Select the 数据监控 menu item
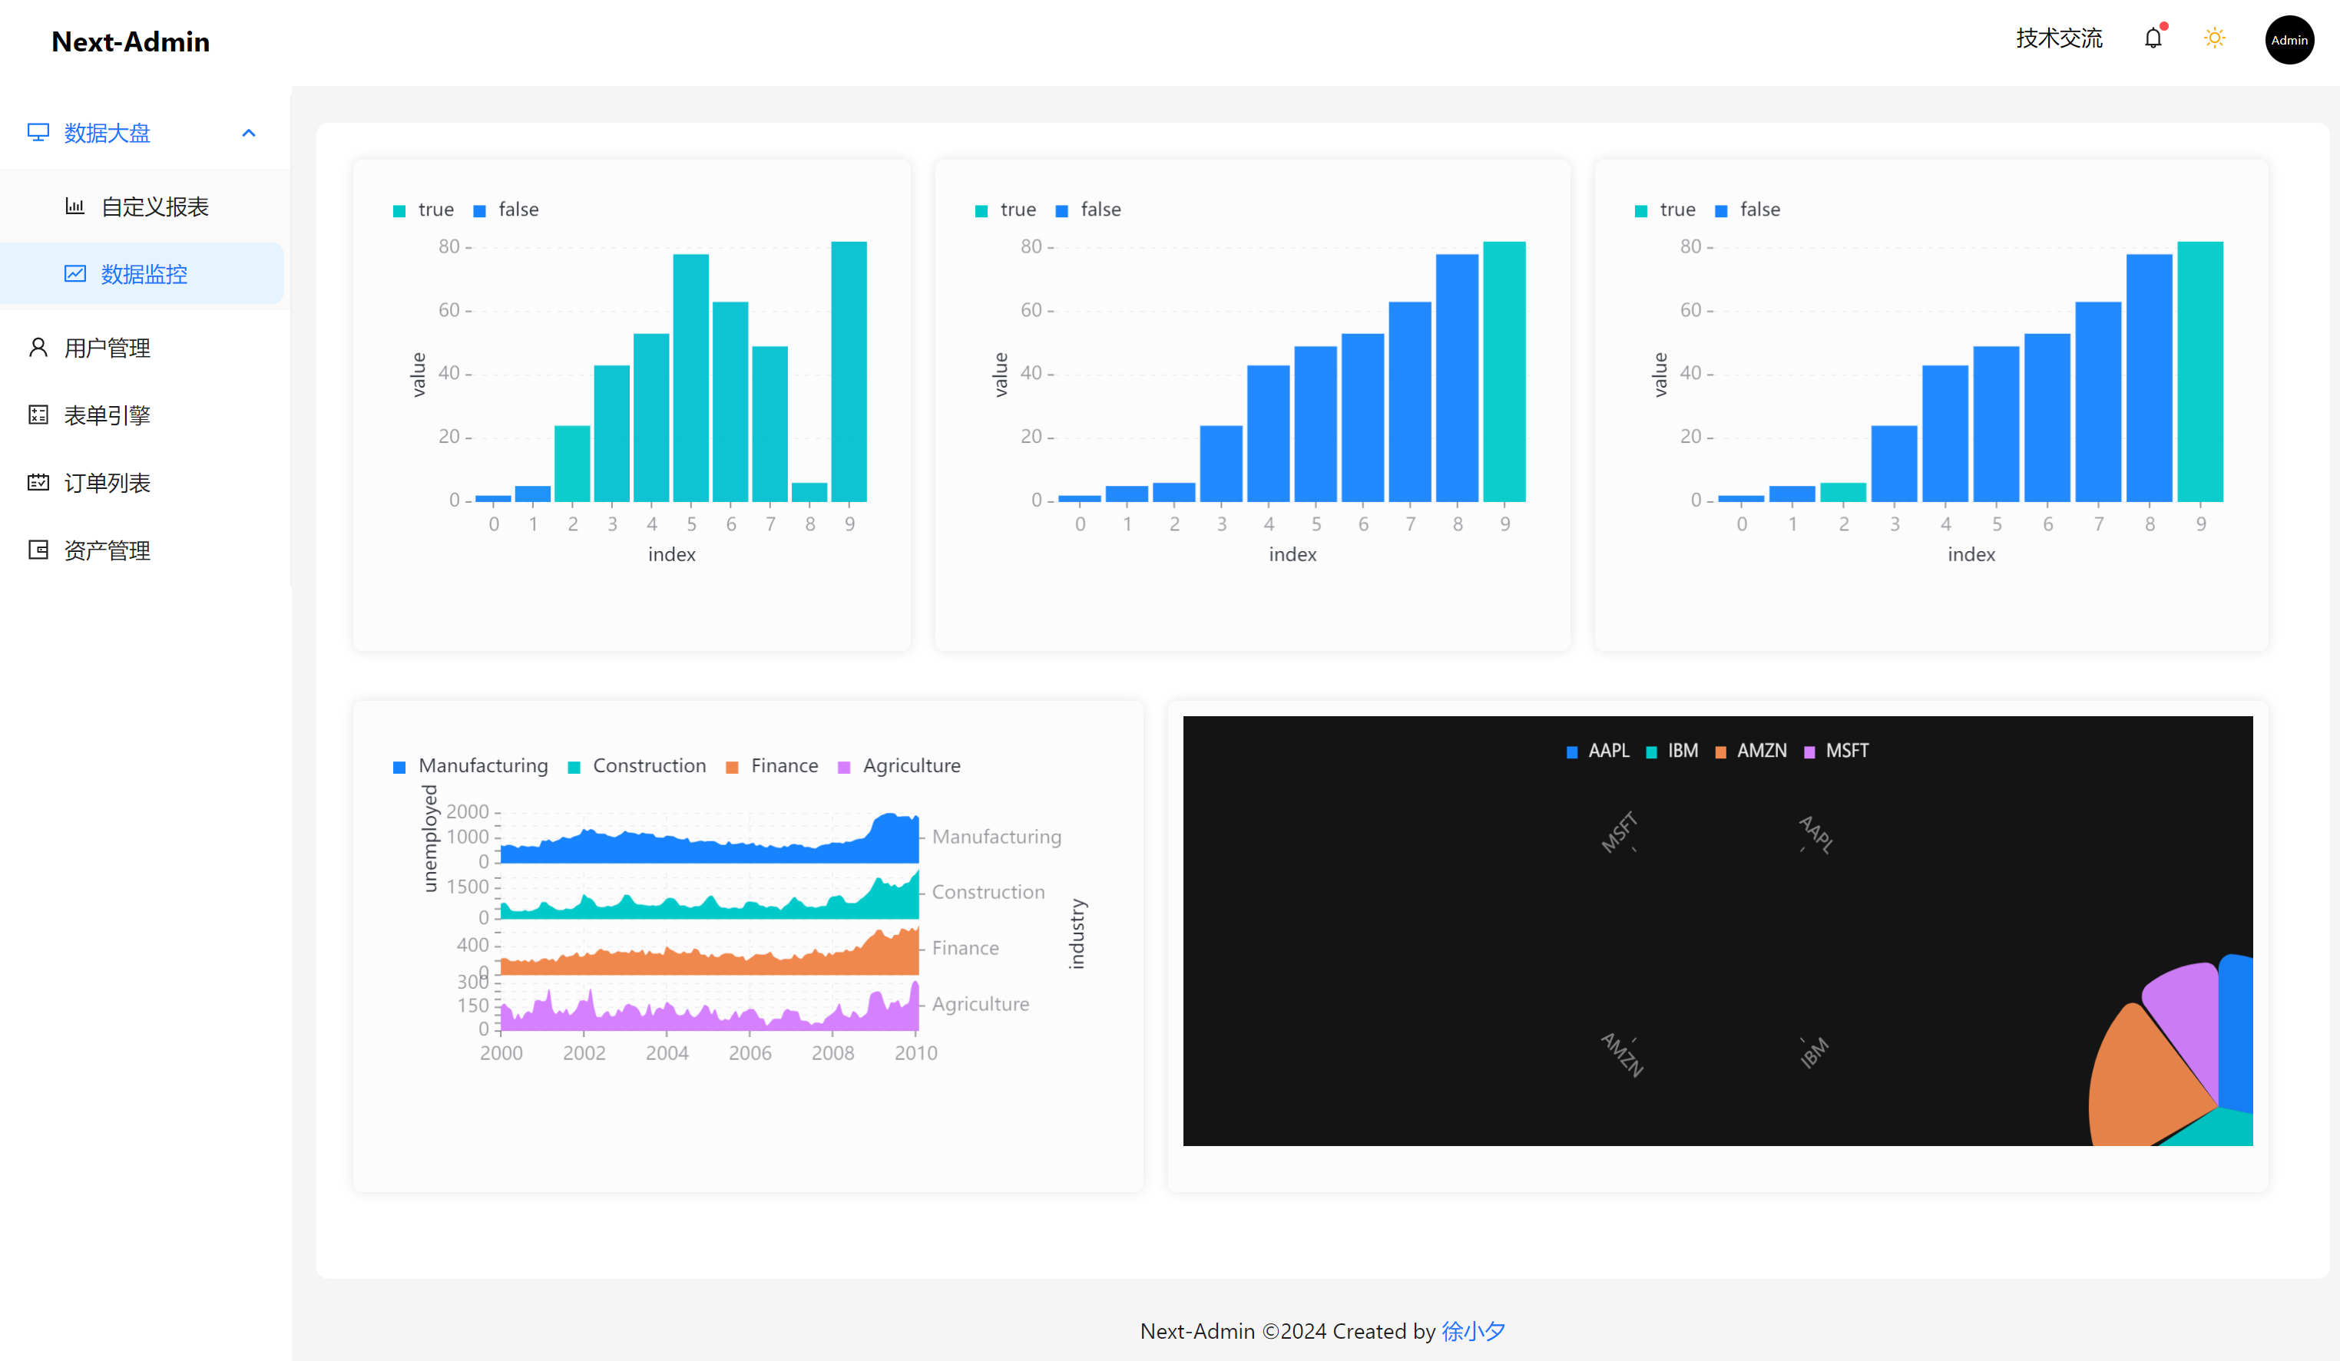 coord(144,275)
